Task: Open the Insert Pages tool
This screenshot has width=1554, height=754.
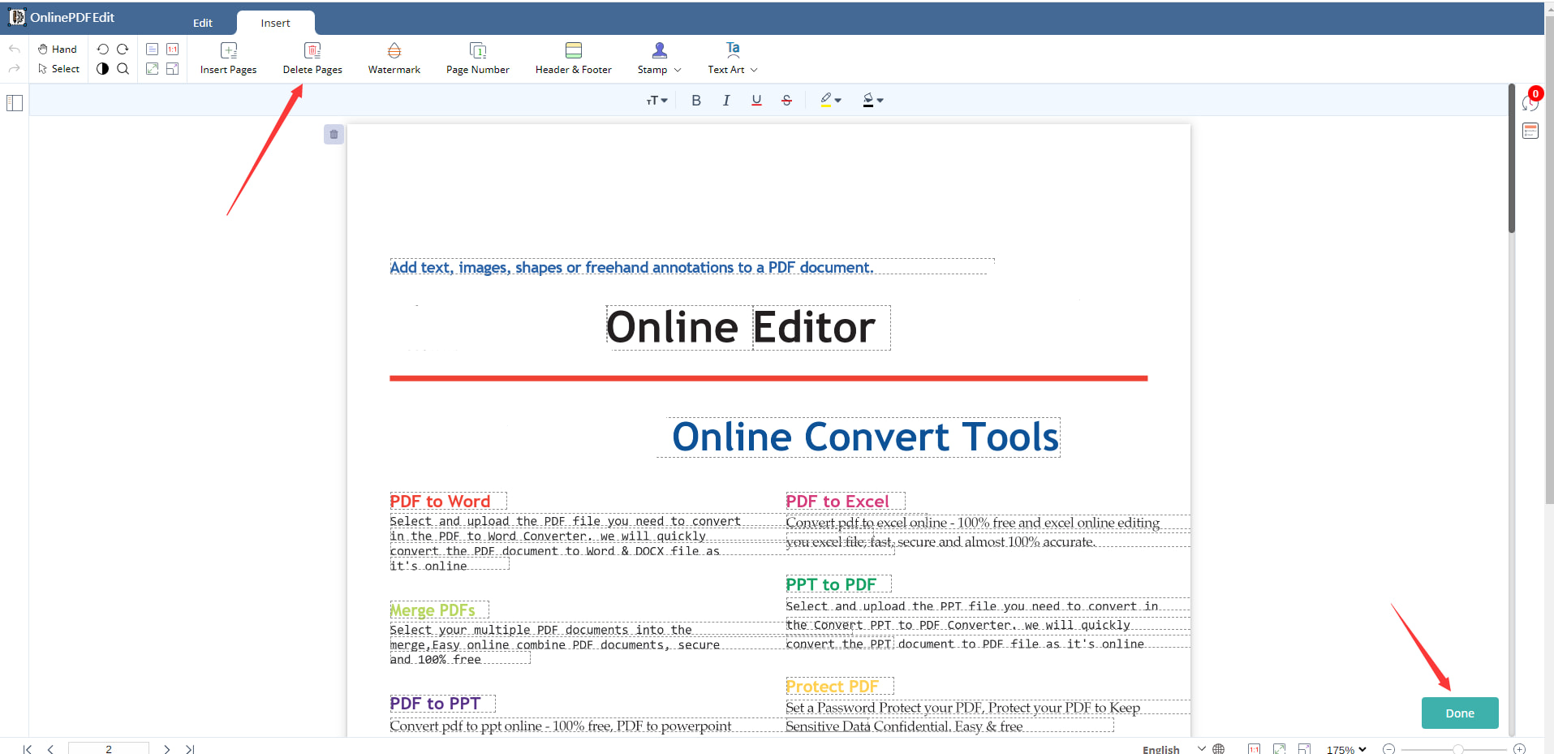Action: click(228, 58)
